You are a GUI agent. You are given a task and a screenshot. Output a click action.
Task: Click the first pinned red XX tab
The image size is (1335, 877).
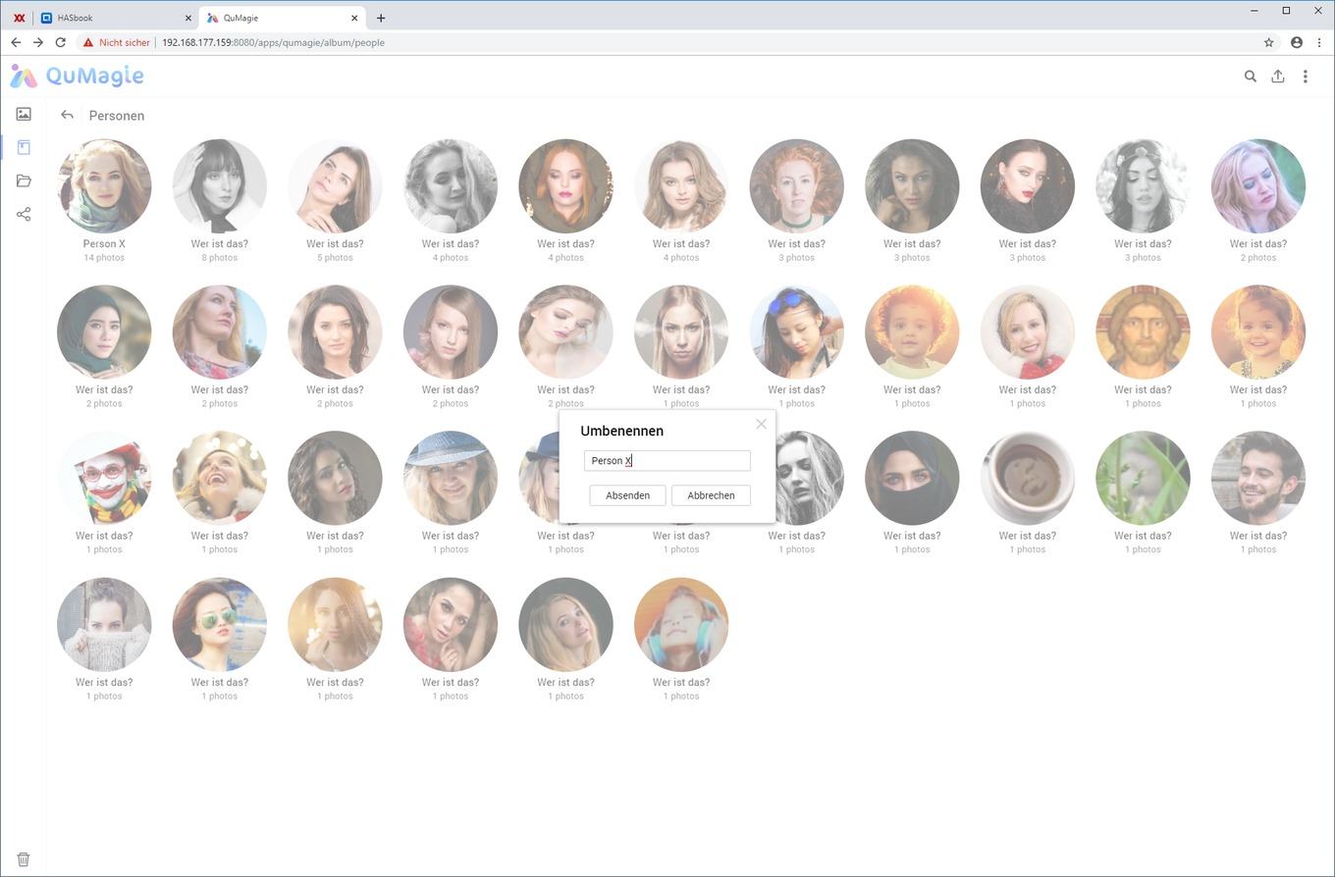click(19, 18)
